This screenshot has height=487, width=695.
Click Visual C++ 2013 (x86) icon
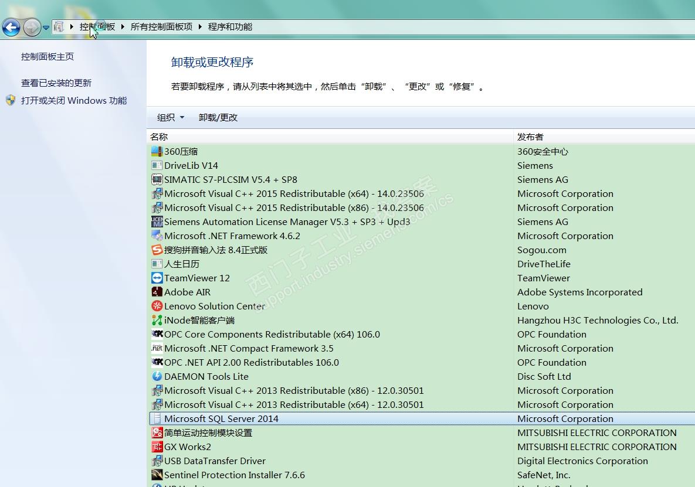pos(157,390)
